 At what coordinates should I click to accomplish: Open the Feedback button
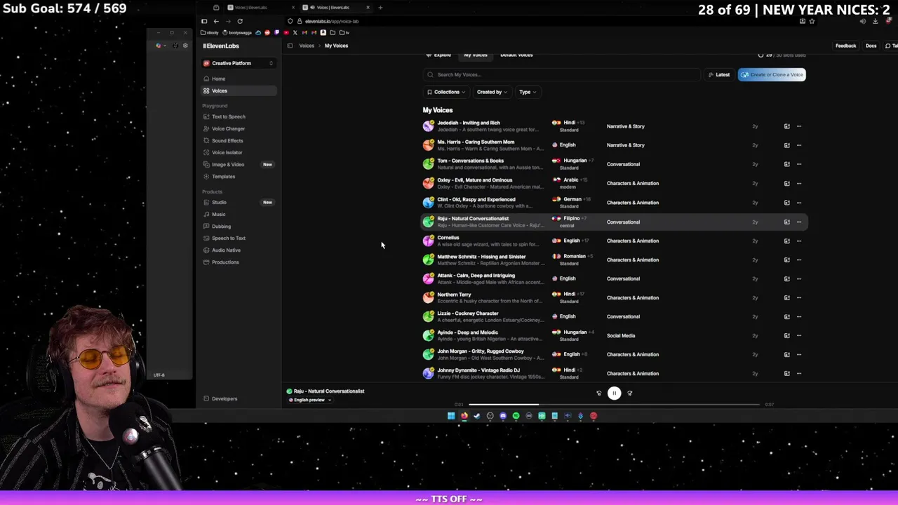coord(845,46)
